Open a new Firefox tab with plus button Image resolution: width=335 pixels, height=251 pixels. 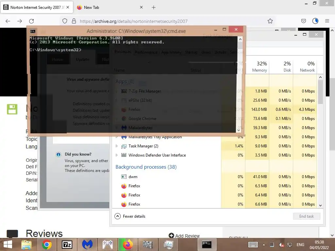pyautogui.click(x=154, y=8)
